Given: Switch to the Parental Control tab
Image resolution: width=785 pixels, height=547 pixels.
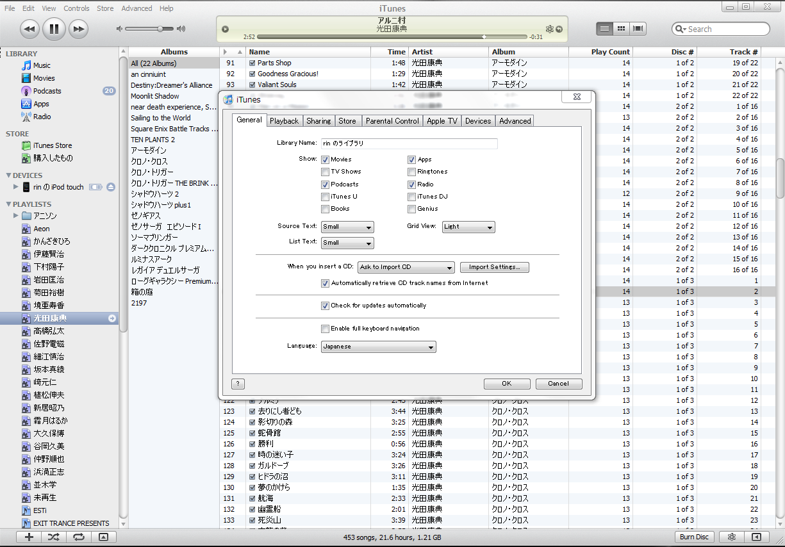Looking at the screenshot, I should (x=392, y=121).
